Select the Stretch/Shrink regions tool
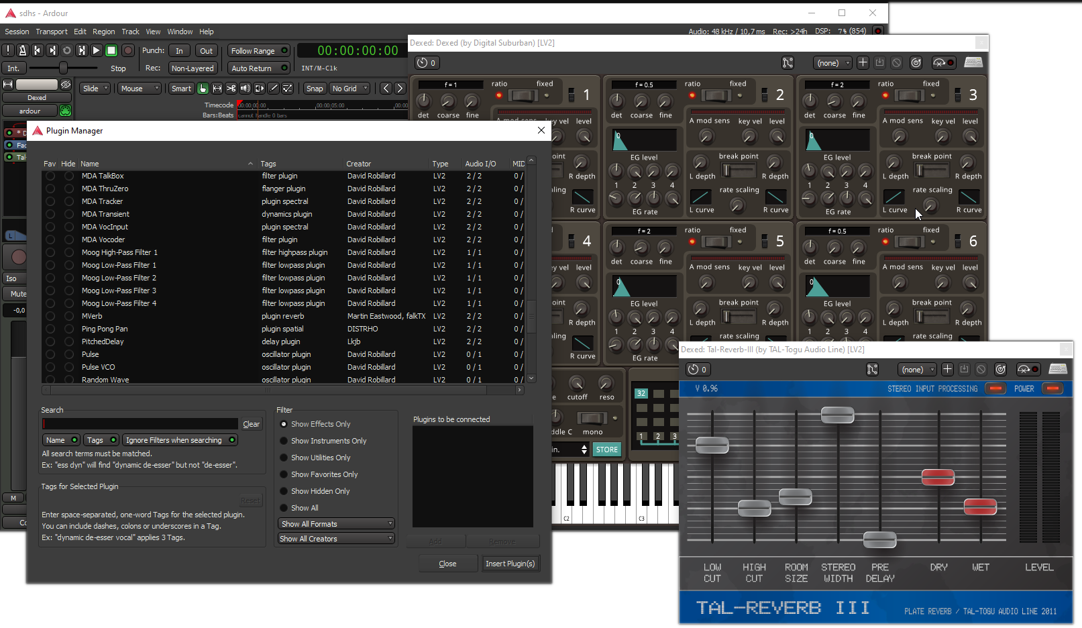This screenshot has height=628, width=1082. (x=259, y=89)
